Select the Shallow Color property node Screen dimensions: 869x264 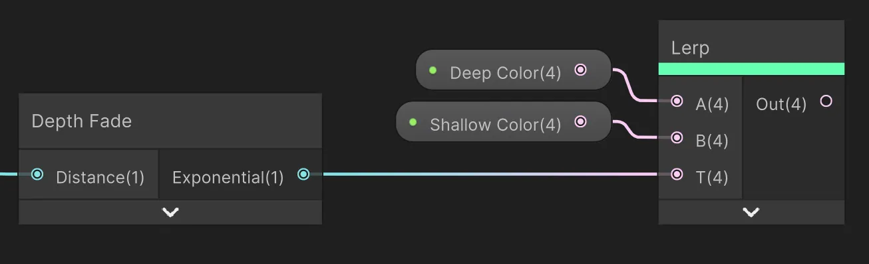tap(503, 121)
